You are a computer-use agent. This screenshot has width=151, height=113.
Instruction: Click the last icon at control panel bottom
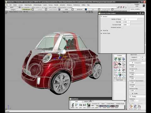[139, 106]
